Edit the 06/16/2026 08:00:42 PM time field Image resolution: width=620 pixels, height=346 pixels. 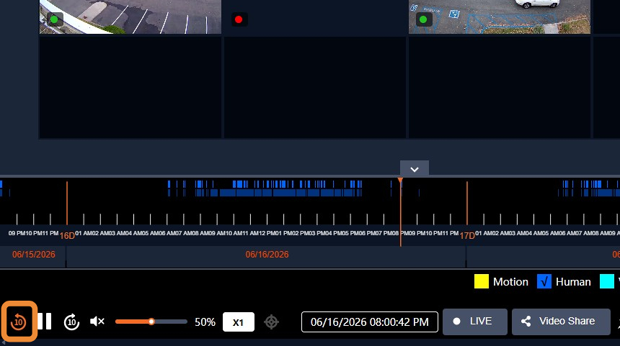(x=369, y=322)
